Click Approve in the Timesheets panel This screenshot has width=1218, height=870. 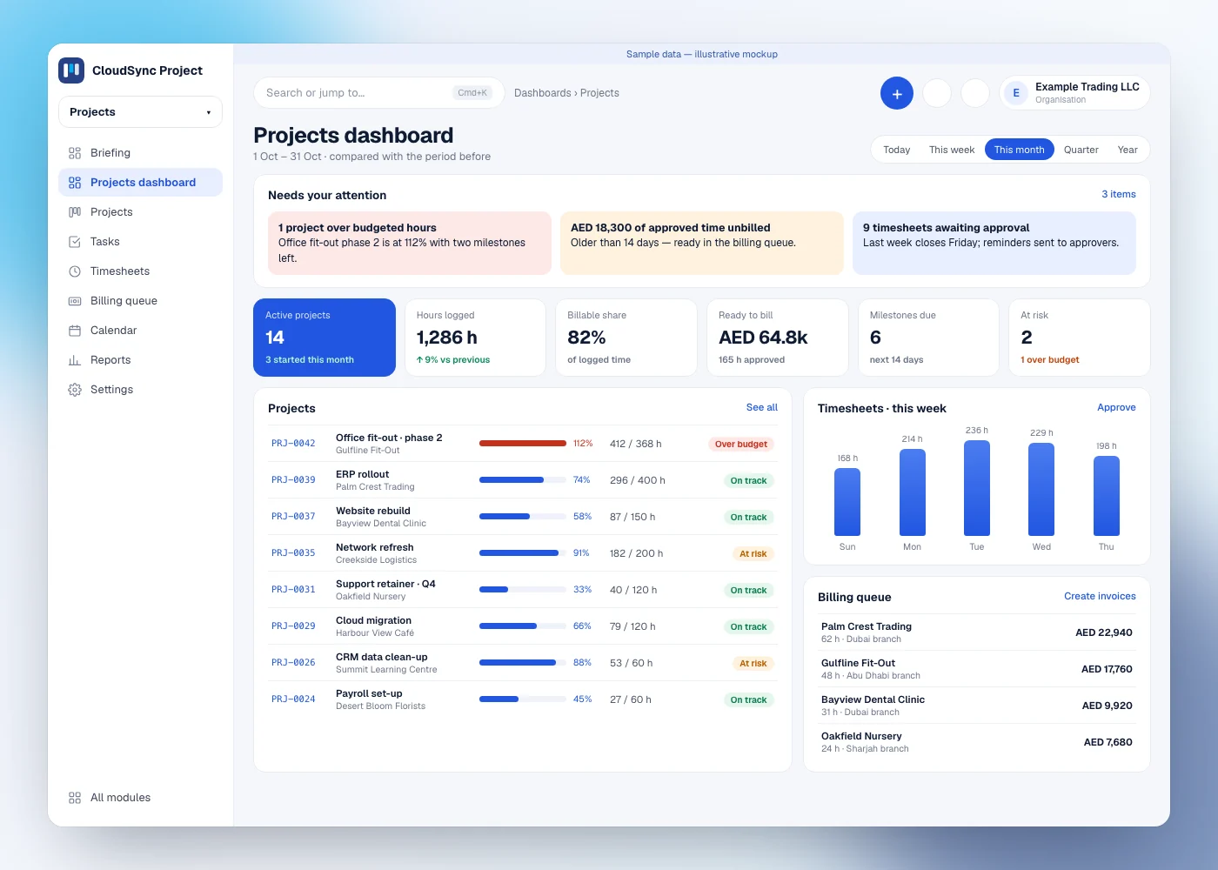(1116, 407)
